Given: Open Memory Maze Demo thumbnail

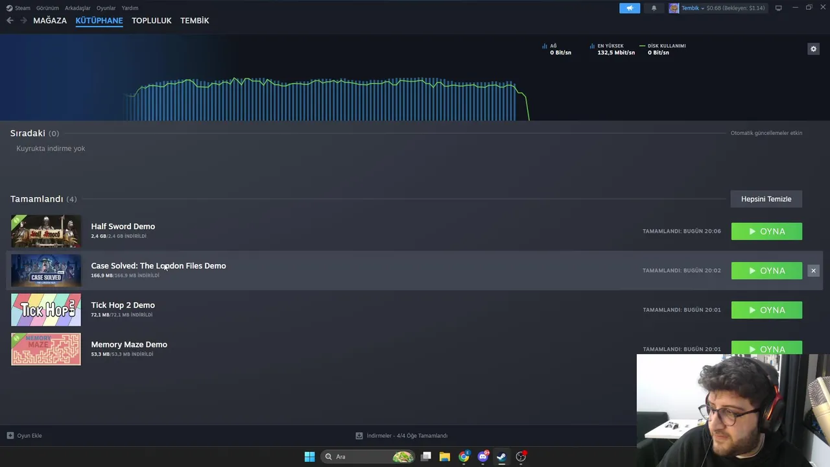Looking at the screenshot, I should (46, 349).
